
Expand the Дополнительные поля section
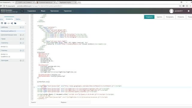pyautogui.click(x=9, y=35)
